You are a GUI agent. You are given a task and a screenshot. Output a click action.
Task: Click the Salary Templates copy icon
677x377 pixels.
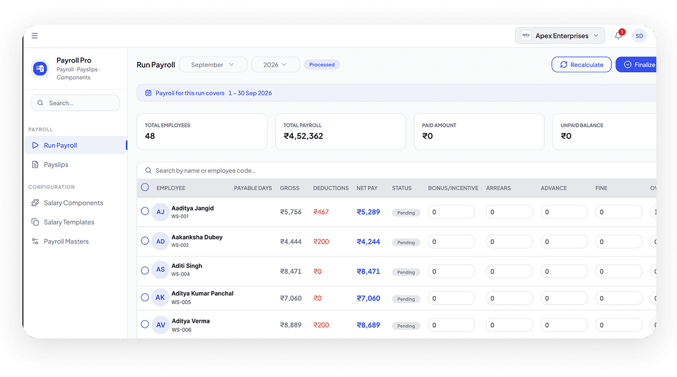coord(36,222)
